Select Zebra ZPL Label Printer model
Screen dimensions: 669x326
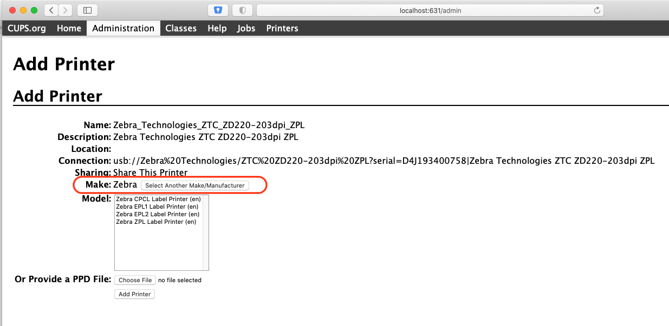(x=156, y=222)
